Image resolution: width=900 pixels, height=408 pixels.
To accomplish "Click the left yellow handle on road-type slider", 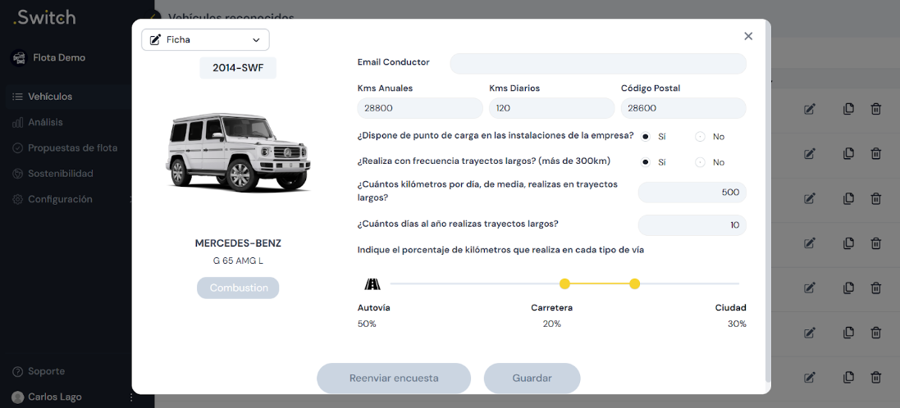I will (564, 284).
